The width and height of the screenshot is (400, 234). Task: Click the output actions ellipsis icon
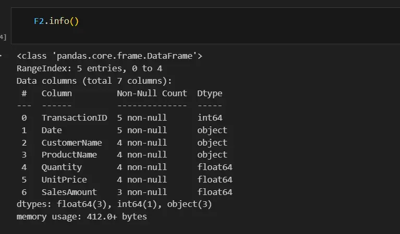click(2, 56)
